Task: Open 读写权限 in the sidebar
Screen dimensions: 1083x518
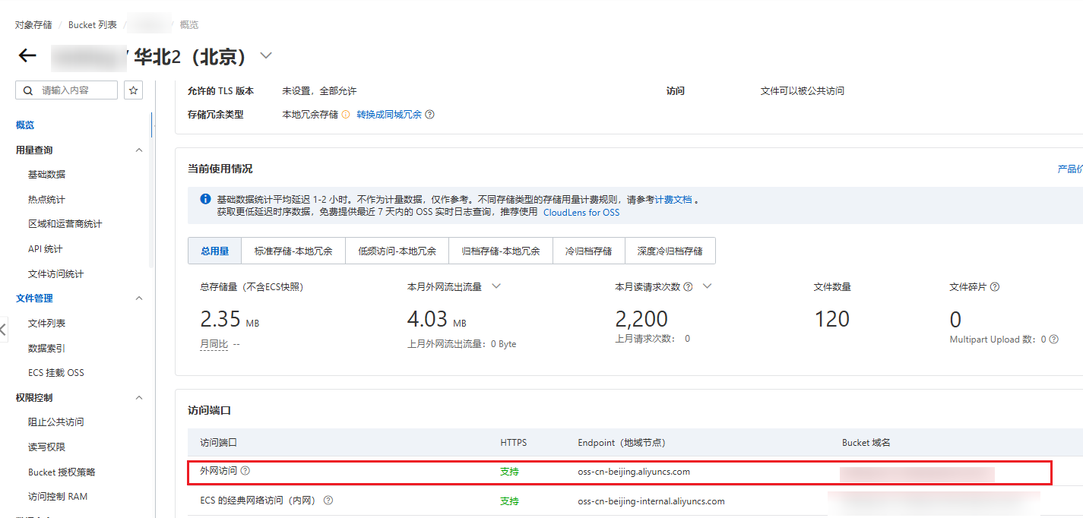Action: pyautogui.click(x=46, y=447)
